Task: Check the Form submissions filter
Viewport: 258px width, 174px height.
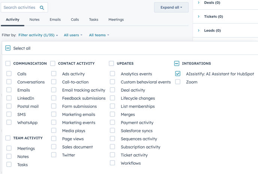Action: [x=54, y=106]
